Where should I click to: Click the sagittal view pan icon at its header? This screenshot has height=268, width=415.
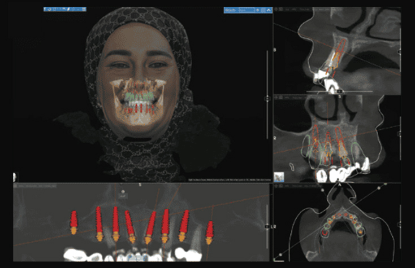pyautogui.click(x=276, y=9)
